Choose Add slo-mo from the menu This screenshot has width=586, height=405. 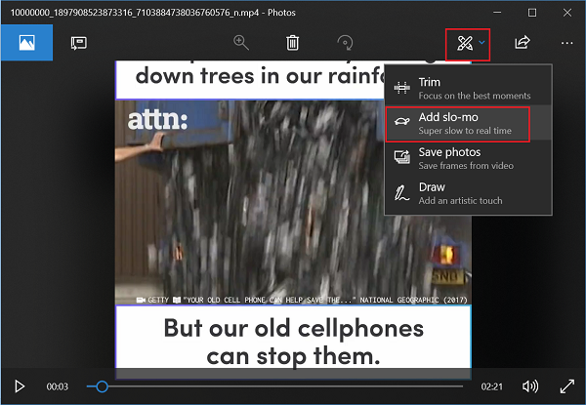click(x=468, y=123)
